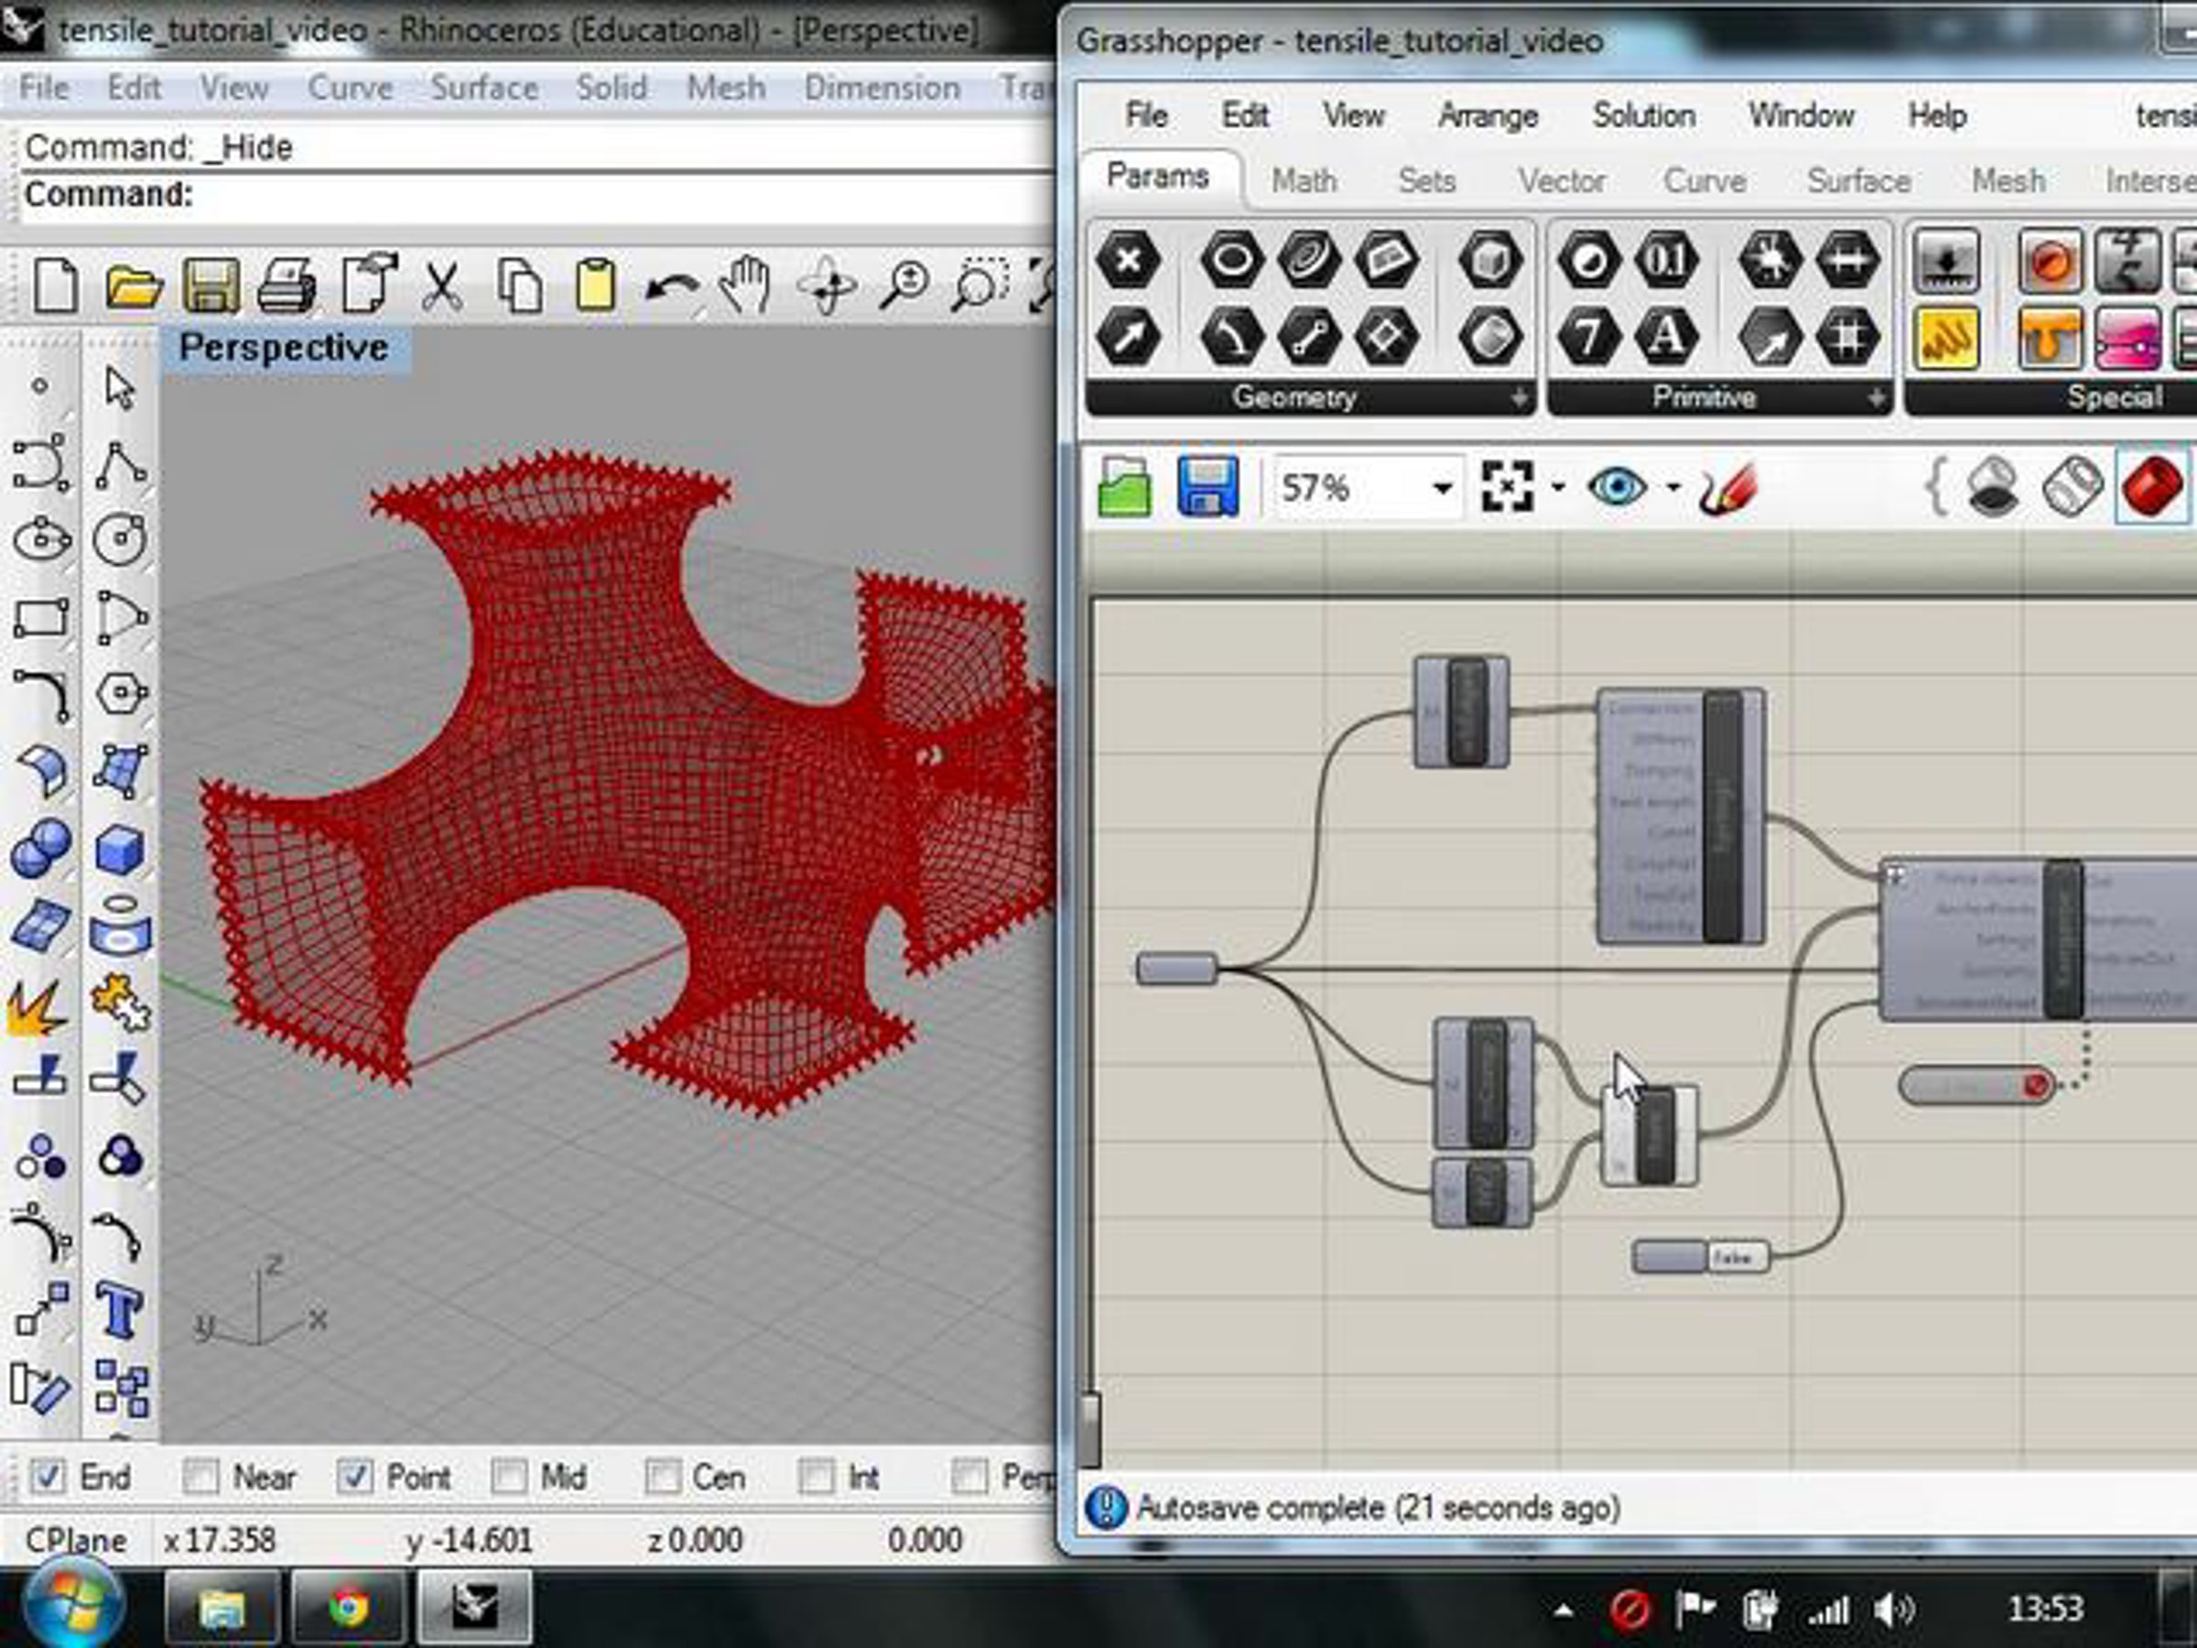Screen dimensions: 2197x1648
Task: Expand the Geometry panel plus arrow
Action: pyautogui.click(x=1519, y=397)
